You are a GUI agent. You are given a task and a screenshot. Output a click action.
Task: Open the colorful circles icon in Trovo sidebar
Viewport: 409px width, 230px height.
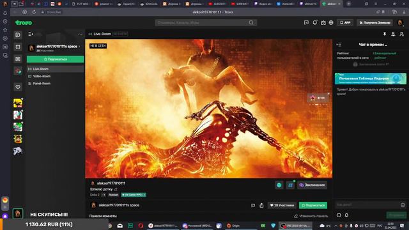[x=18, y=71]
